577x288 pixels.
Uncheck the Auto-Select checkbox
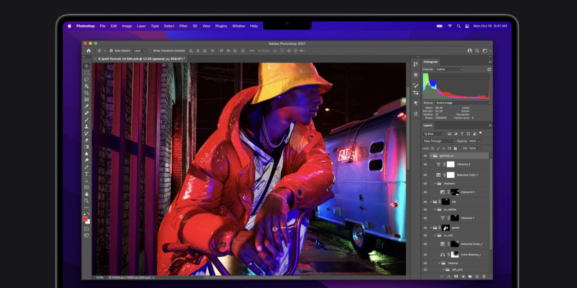point(111,51)
